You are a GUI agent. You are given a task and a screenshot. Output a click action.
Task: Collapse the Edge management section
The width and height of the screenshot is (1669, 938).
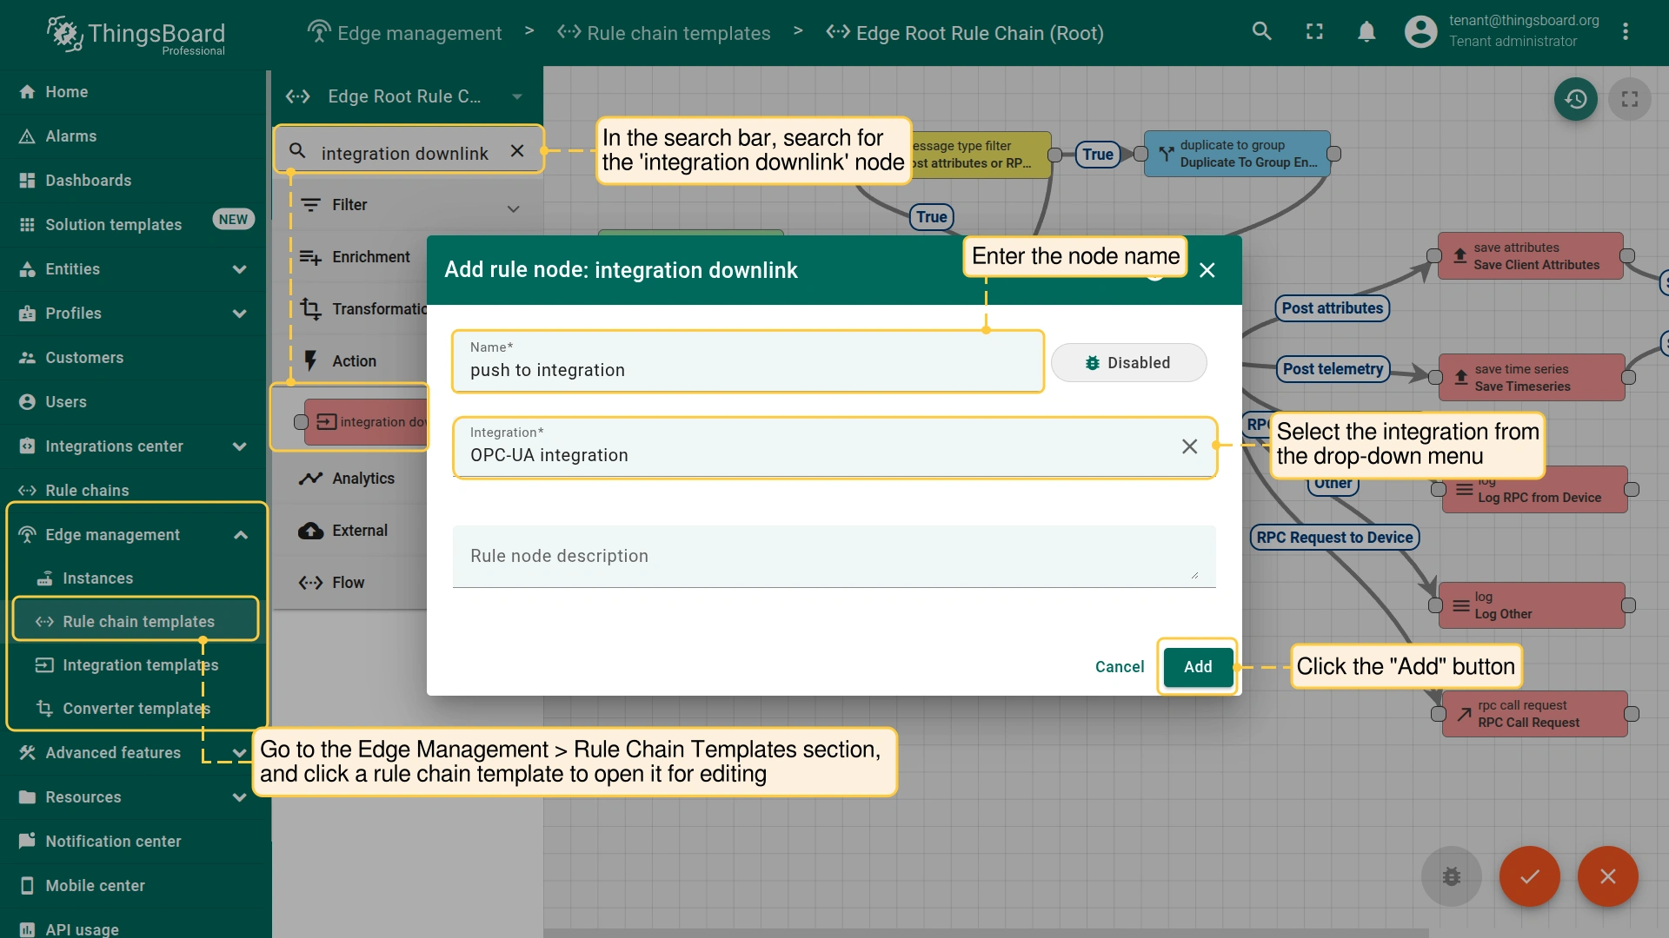[241, 535]
